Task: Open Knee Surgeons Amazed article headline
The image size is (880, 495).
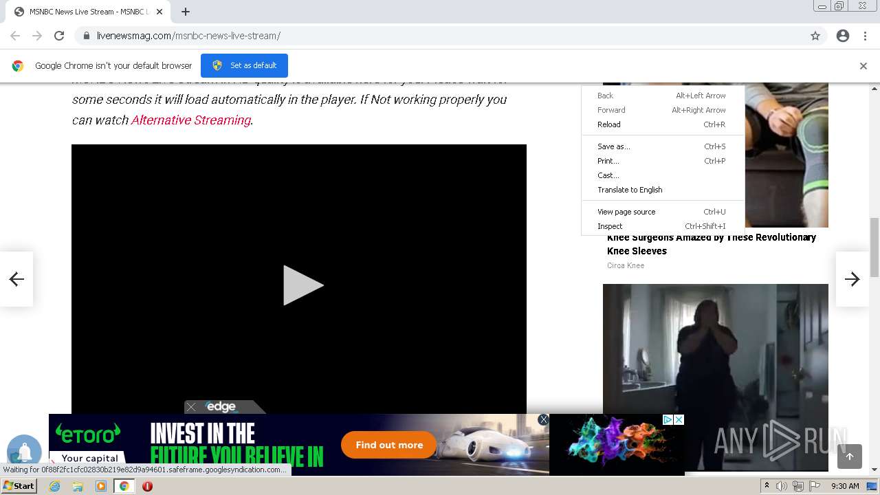Action: (712, 244)
